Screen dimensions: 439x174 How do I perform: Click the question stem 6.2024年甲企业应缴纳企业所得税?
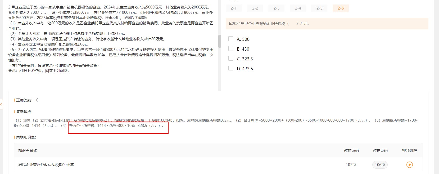click(x=269, y=24)
